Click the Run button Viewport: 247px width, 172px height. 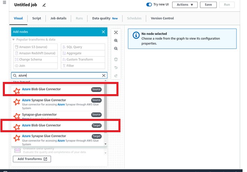(227, 5)
